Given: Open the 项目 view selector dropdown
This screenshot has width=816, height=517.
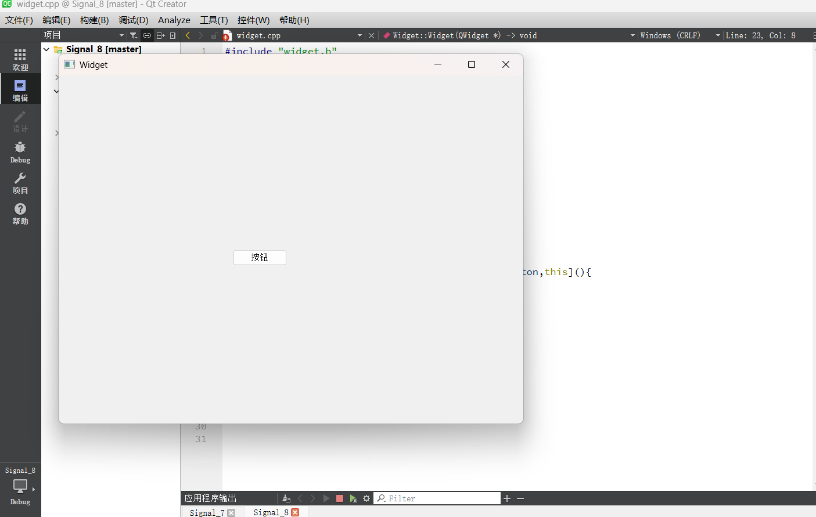Looking at the screenshot, I should [84, 35].
